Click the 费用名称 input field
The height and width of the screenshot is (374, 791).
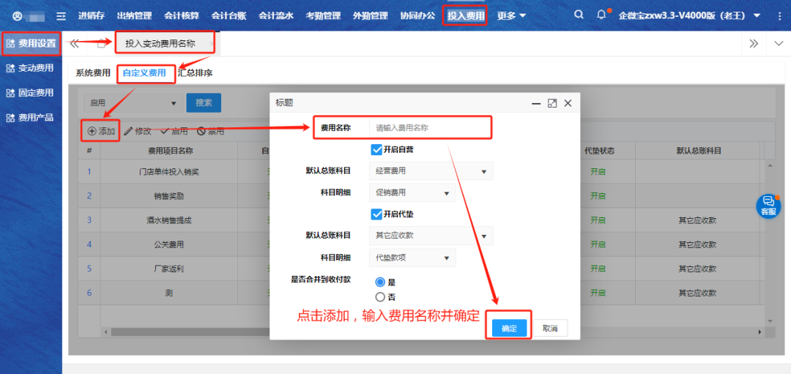coord(429,127)
